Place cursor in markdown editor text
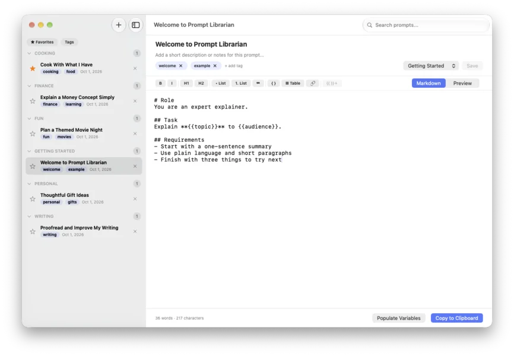 [x=319, y=199]
